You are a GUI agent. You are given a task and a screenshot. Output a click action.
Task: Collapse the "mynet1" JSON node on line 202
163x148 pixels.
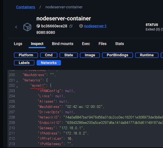17,87
